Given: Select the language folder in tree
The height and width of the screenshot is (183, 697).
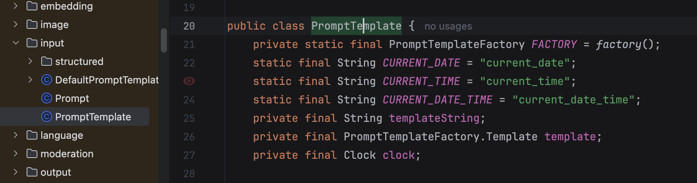Looking at the screenshot, I should point(62,135).
